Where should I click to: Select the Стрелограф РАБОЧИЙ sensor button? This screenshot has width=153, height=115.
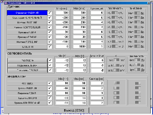coord(27,13)
